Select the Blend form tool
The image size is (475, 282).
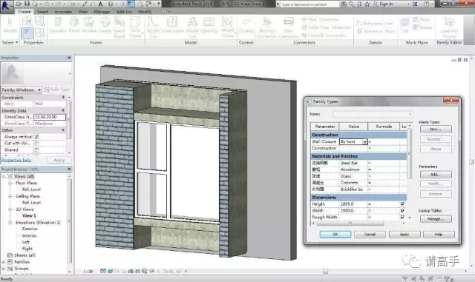[x=74, y=25]
